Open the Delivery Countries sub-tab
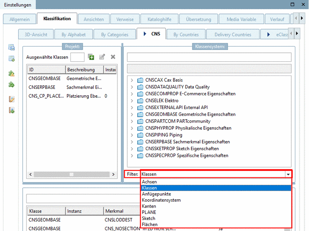Image resolution: width=309 pixels, height=231 pixels. click(233, 35)
